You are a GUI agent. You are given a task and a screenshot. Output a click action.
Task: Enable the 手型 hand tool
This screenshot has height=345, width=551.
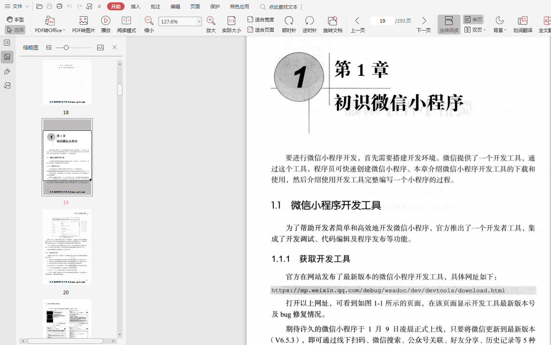[x=15, y=19]
